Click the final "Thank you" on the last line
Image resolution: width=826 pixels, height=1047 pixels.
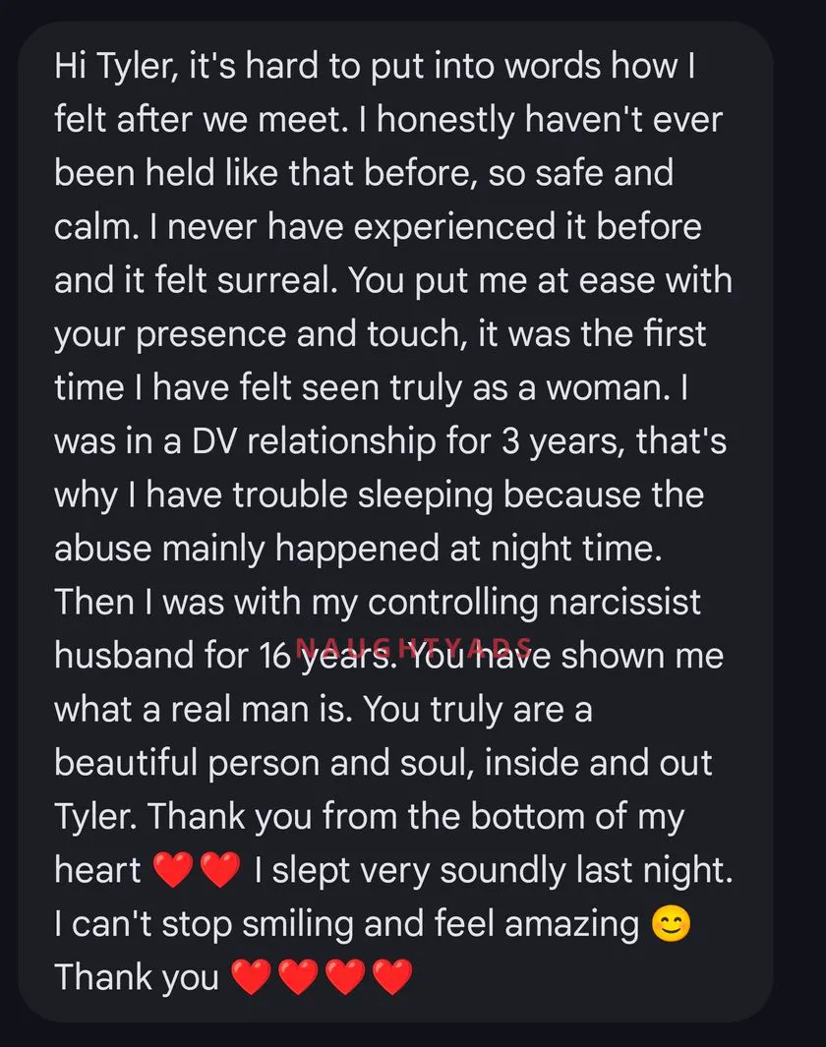(136, 978)
